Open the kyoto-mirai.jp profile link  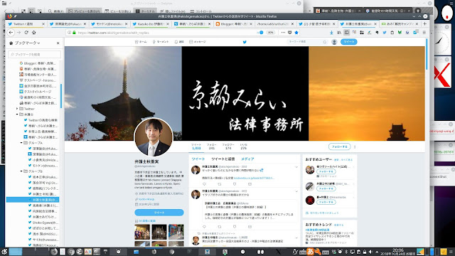coord(146,199)
